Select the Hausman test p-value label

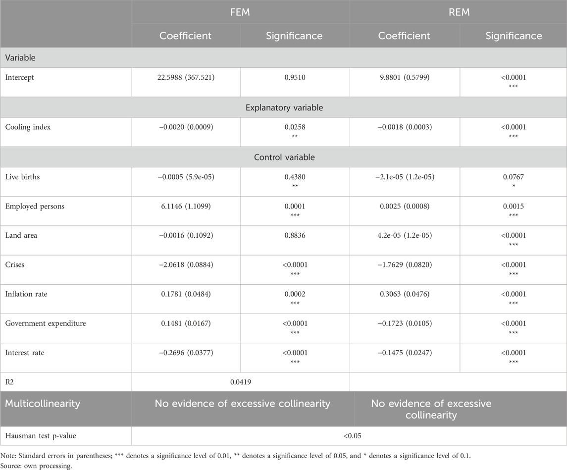tap(41, 436)
